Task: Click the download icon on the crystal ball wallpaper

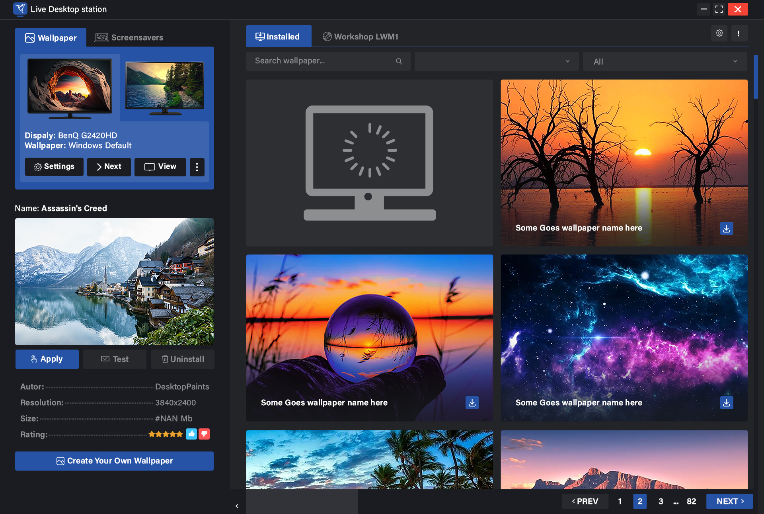Action: point(472,403)
